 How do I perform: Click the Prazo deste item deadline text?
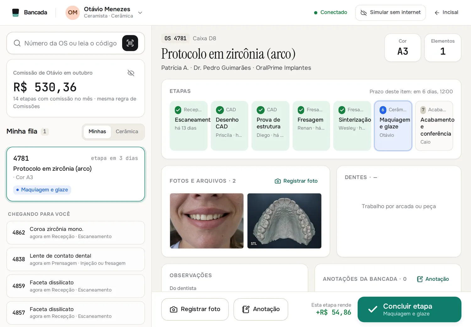(411, 92)
